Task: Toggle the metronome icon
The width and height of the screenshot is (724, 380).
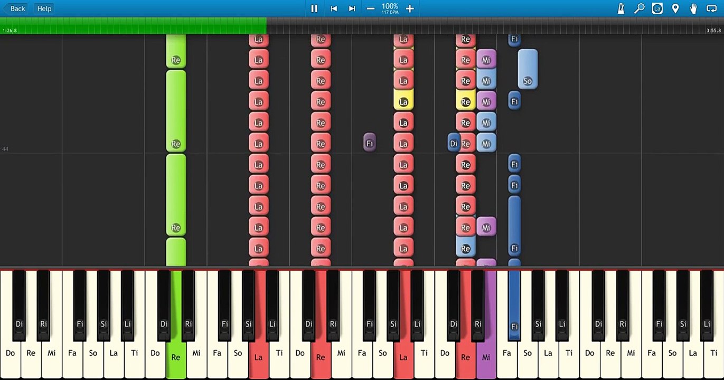Action: tap(622, 8)
